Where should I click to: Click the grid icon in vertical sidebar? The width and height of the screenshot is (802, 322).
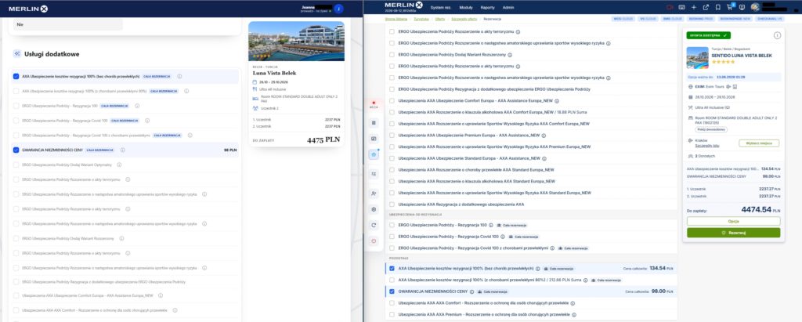pos(374,123)
